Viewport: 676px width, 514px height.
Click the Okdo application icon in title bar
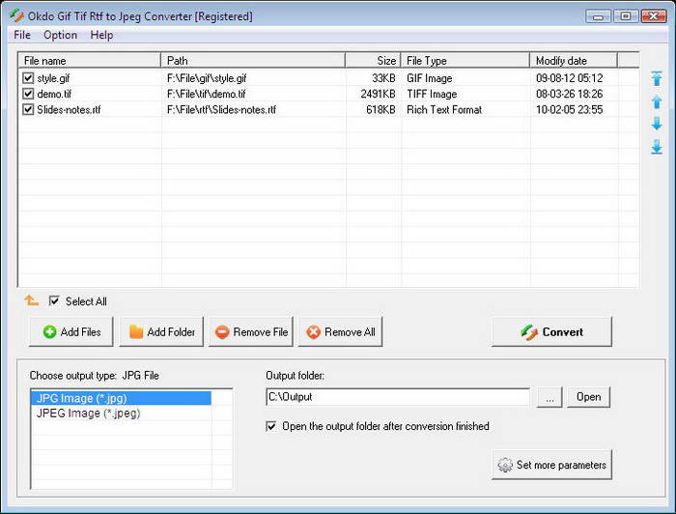(x=16, y=16)
